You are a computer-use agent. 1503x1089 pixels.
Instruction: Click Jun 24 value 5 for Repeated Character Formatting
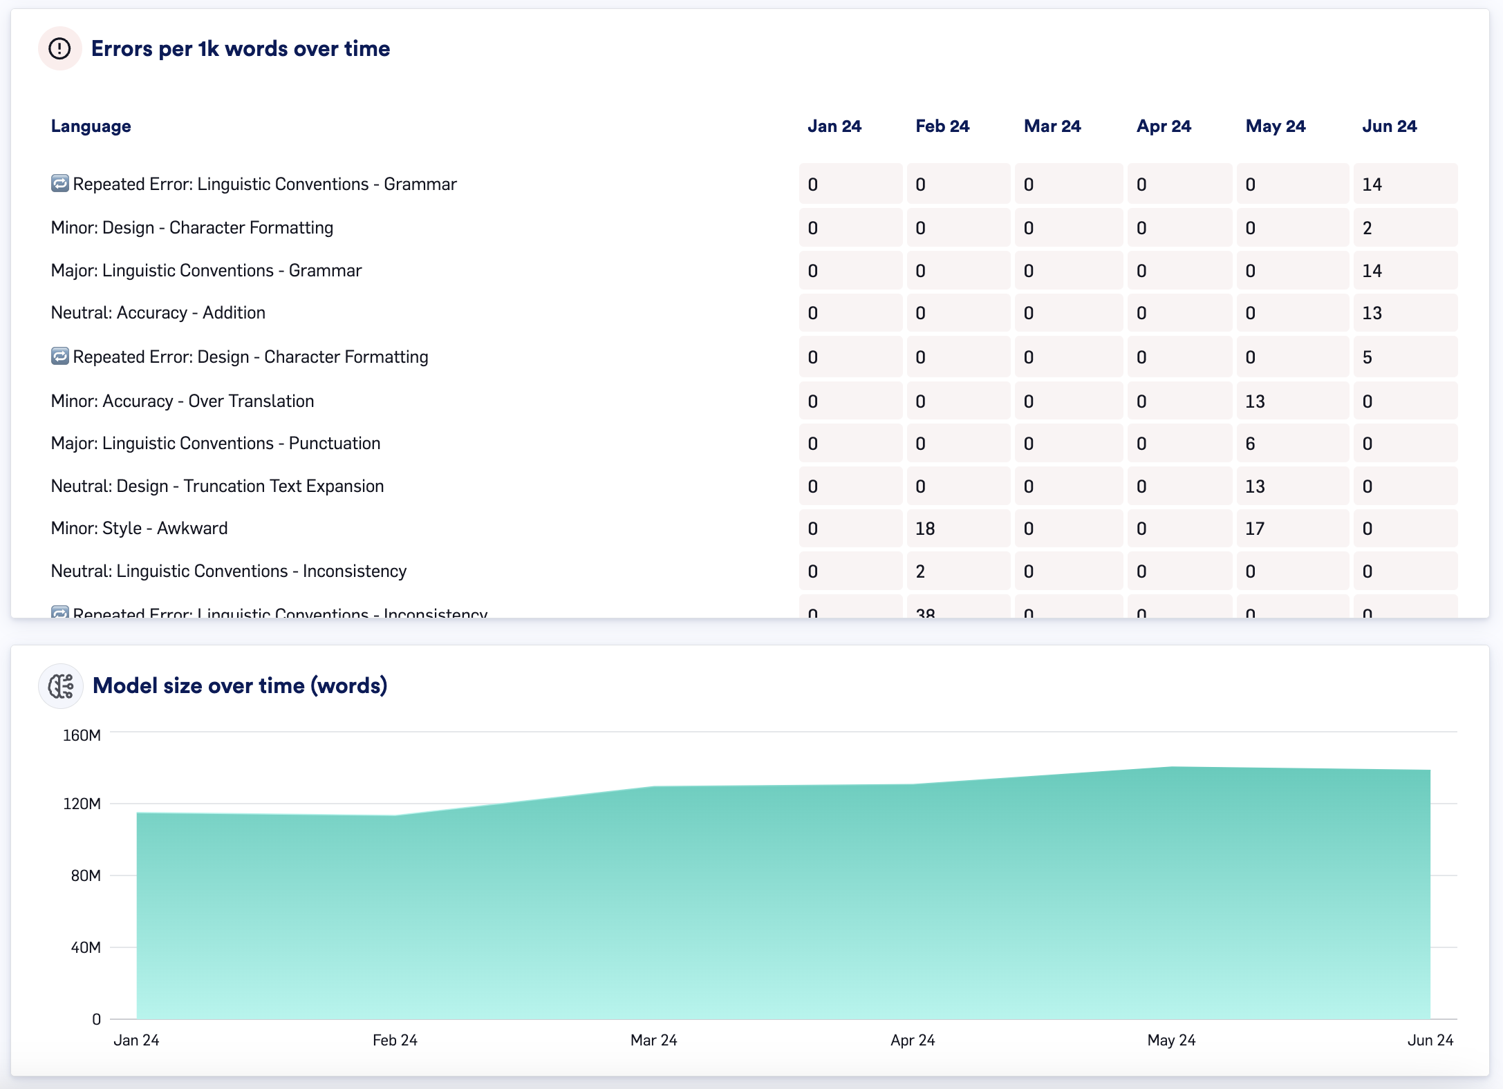coord(1406,357)
